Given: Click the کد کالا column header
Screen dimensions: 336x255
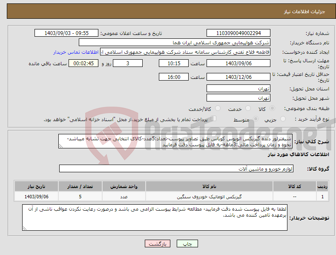Looking at the screenshot, I should (x=295, y=186).
